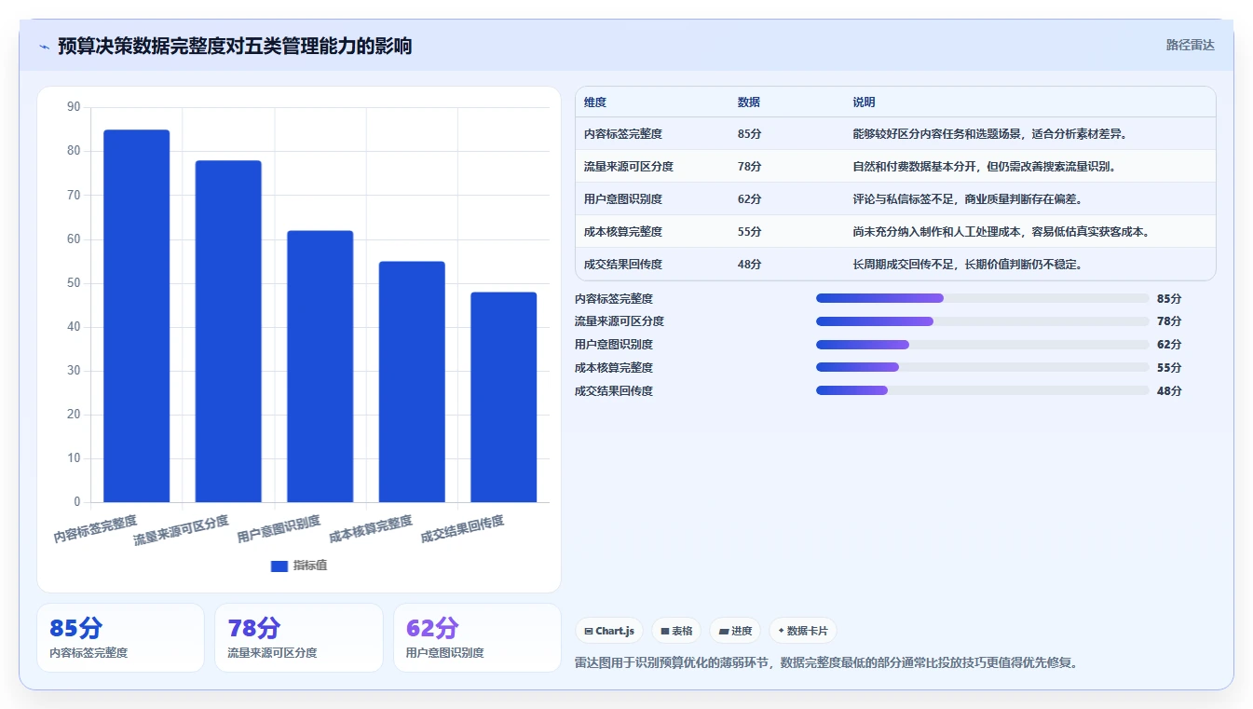Viewport: 1253px width, 709px height.
Task: Select the 进度 tag
Action: pos(735,631)
